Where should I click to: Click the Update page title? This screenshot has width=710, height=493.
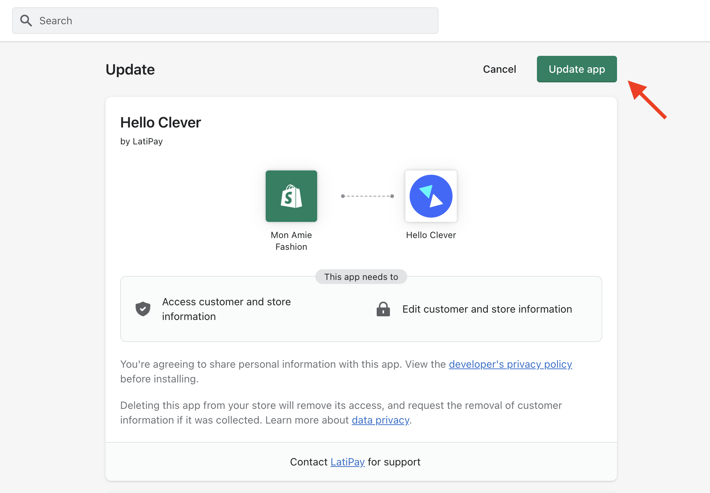(130, 69)
